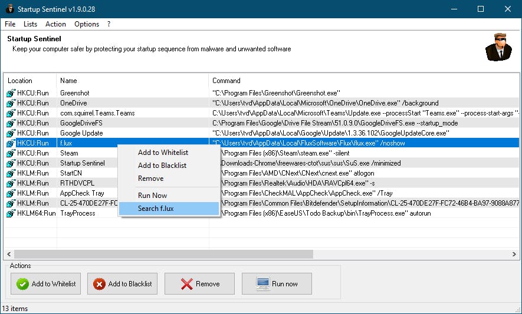Click the Add to Whitelist button
The height and width of the screenshot is (314, 522).
tap(45, 284)
